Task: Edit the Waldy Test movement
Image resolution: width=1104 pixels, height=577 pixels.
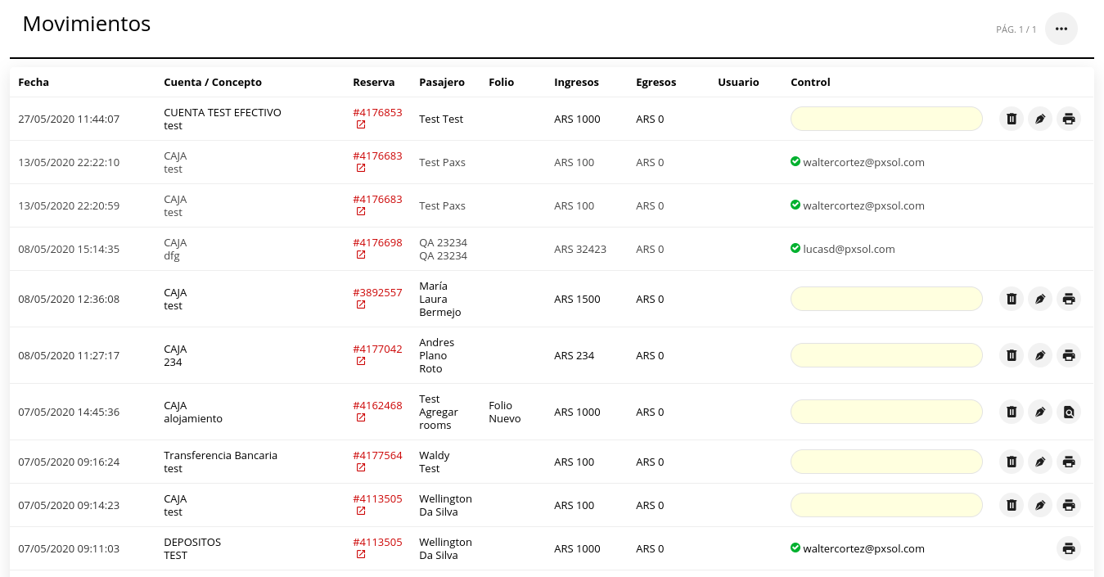Action: tap(1040, 462)
